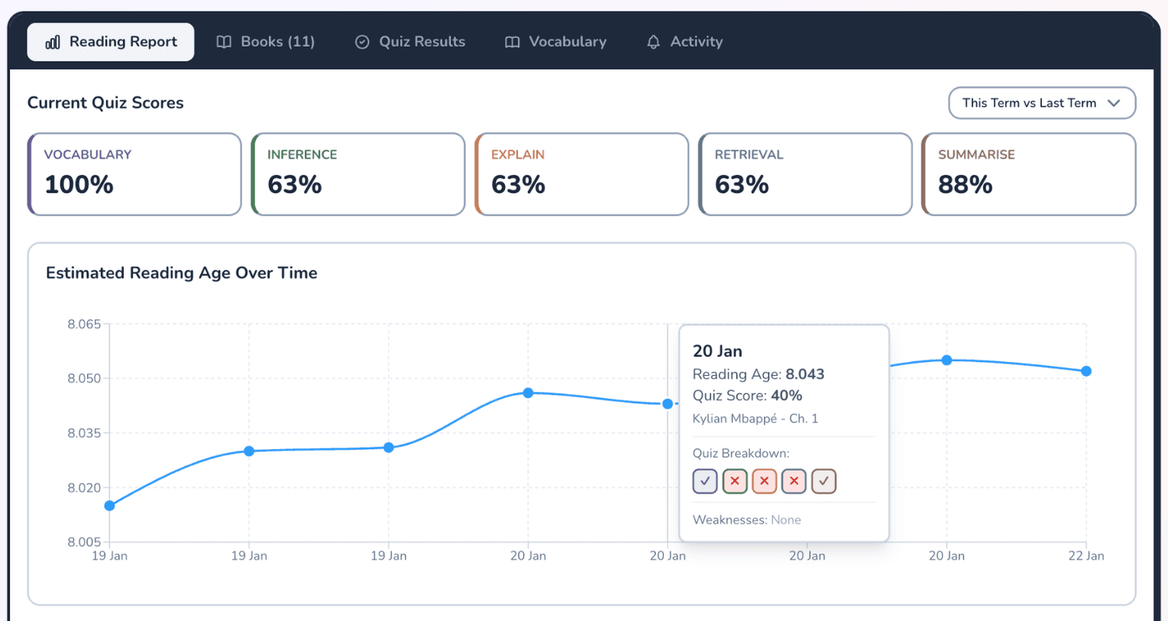Screen dimensions: 1168x621
Task: Select the Vocabulary 100% score card
Action: pos(134,174)
